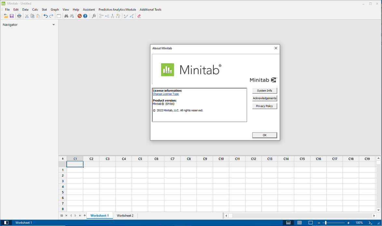The image size is (382, 226).
Task: Expand the Navigator dropdown arrow
Action: (x=54, y=25)
